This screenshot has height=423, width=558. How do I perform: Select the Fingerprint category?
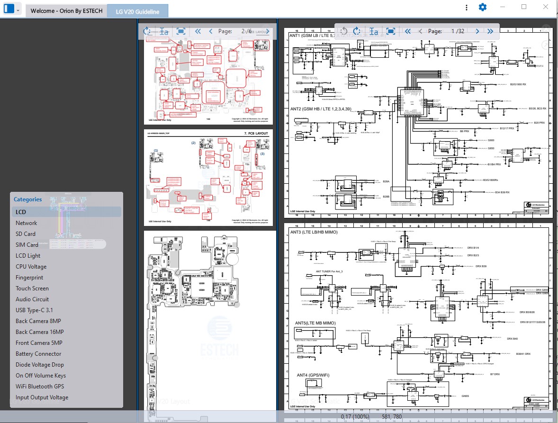[66, 278]
